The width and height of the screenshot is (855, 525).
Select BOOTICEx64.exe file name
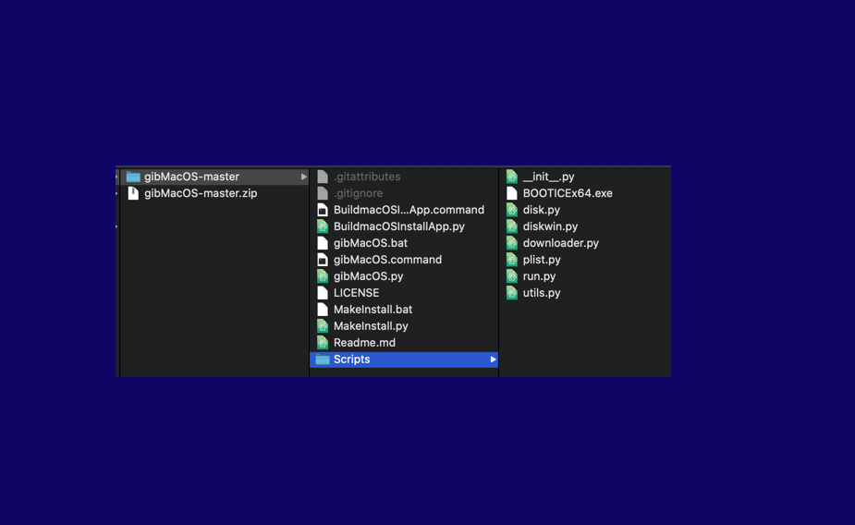[x=568, y=193]
